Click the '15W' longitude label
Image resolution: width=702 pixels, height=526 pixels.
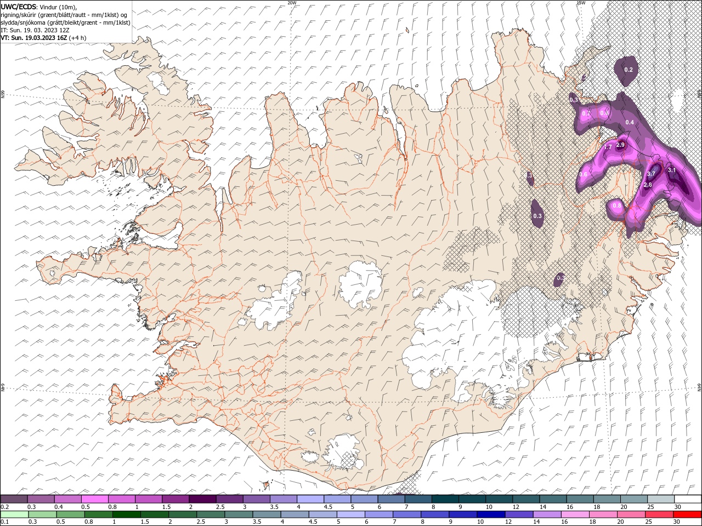tap(581, 3)
